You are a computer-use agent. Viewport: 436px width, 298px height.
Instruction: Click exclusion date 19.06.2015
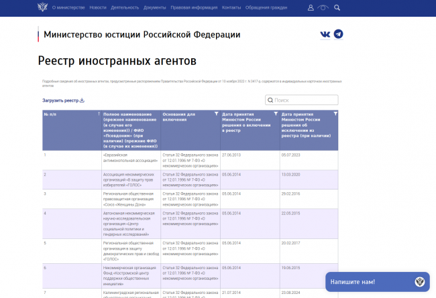[291, 268]
